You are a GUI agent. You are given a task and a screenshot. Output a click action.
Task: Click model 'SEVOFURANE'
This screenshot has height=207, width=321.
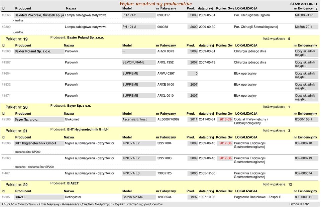tap(133, 63)
